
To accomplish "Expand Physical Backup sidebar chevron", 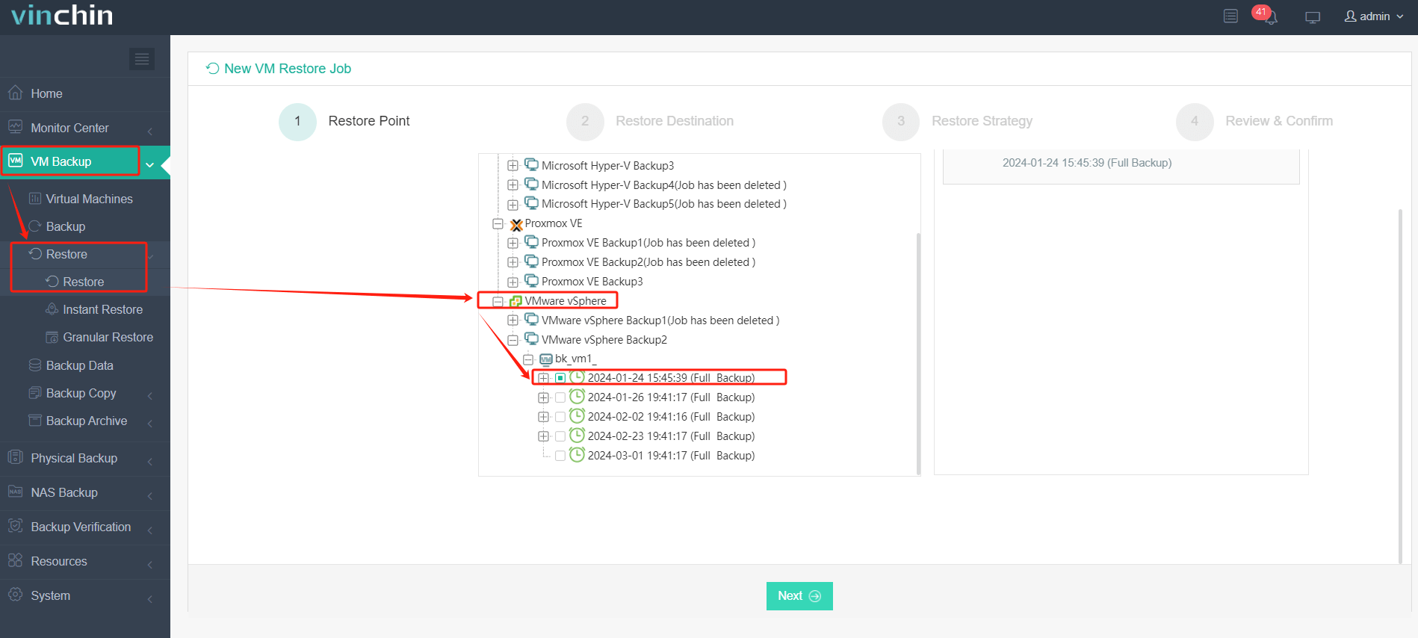I will [x=150, y=462].
